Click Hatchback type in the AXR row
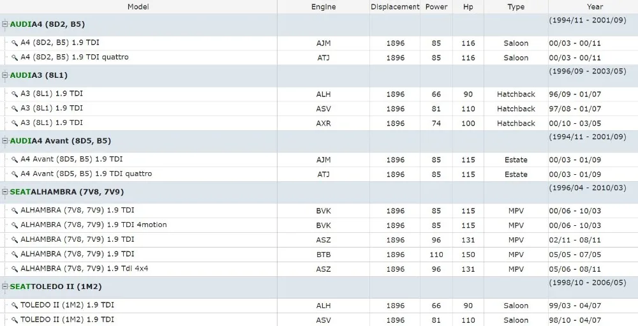 pos(516,123)
